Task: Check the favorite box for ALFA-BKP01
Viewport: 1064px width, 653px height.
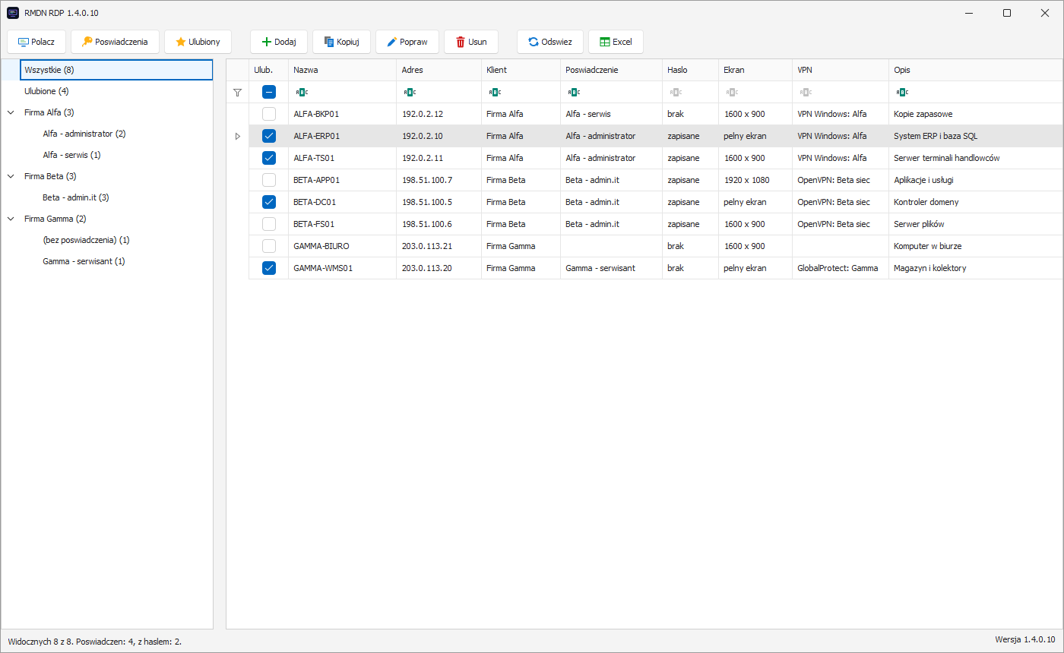Action: pyautogui.click(x=269, y=114)
